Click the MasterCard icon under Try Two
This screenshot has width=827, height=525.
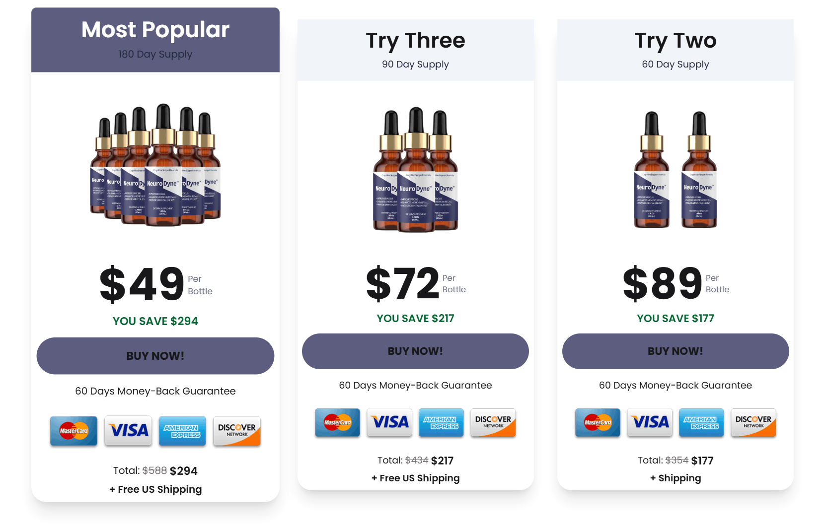click(x=598, y=422)
